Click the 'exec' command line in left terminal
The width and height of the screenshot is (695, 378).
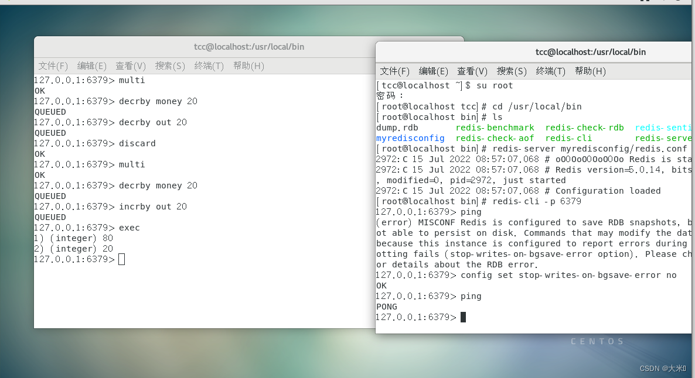pos(87,228)
